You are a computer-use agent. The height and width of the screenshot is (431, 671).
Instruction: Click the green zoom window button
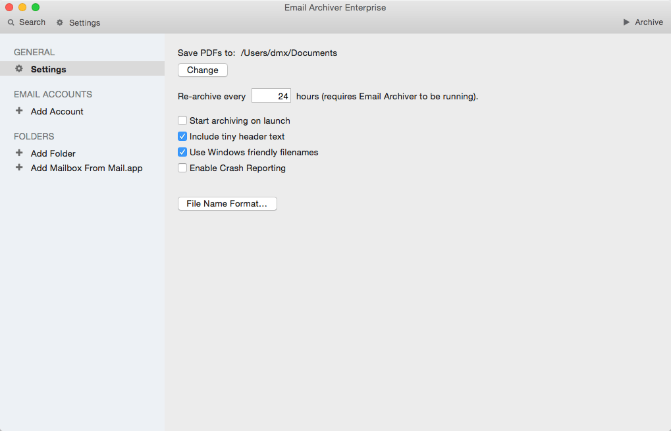[36, 7]
